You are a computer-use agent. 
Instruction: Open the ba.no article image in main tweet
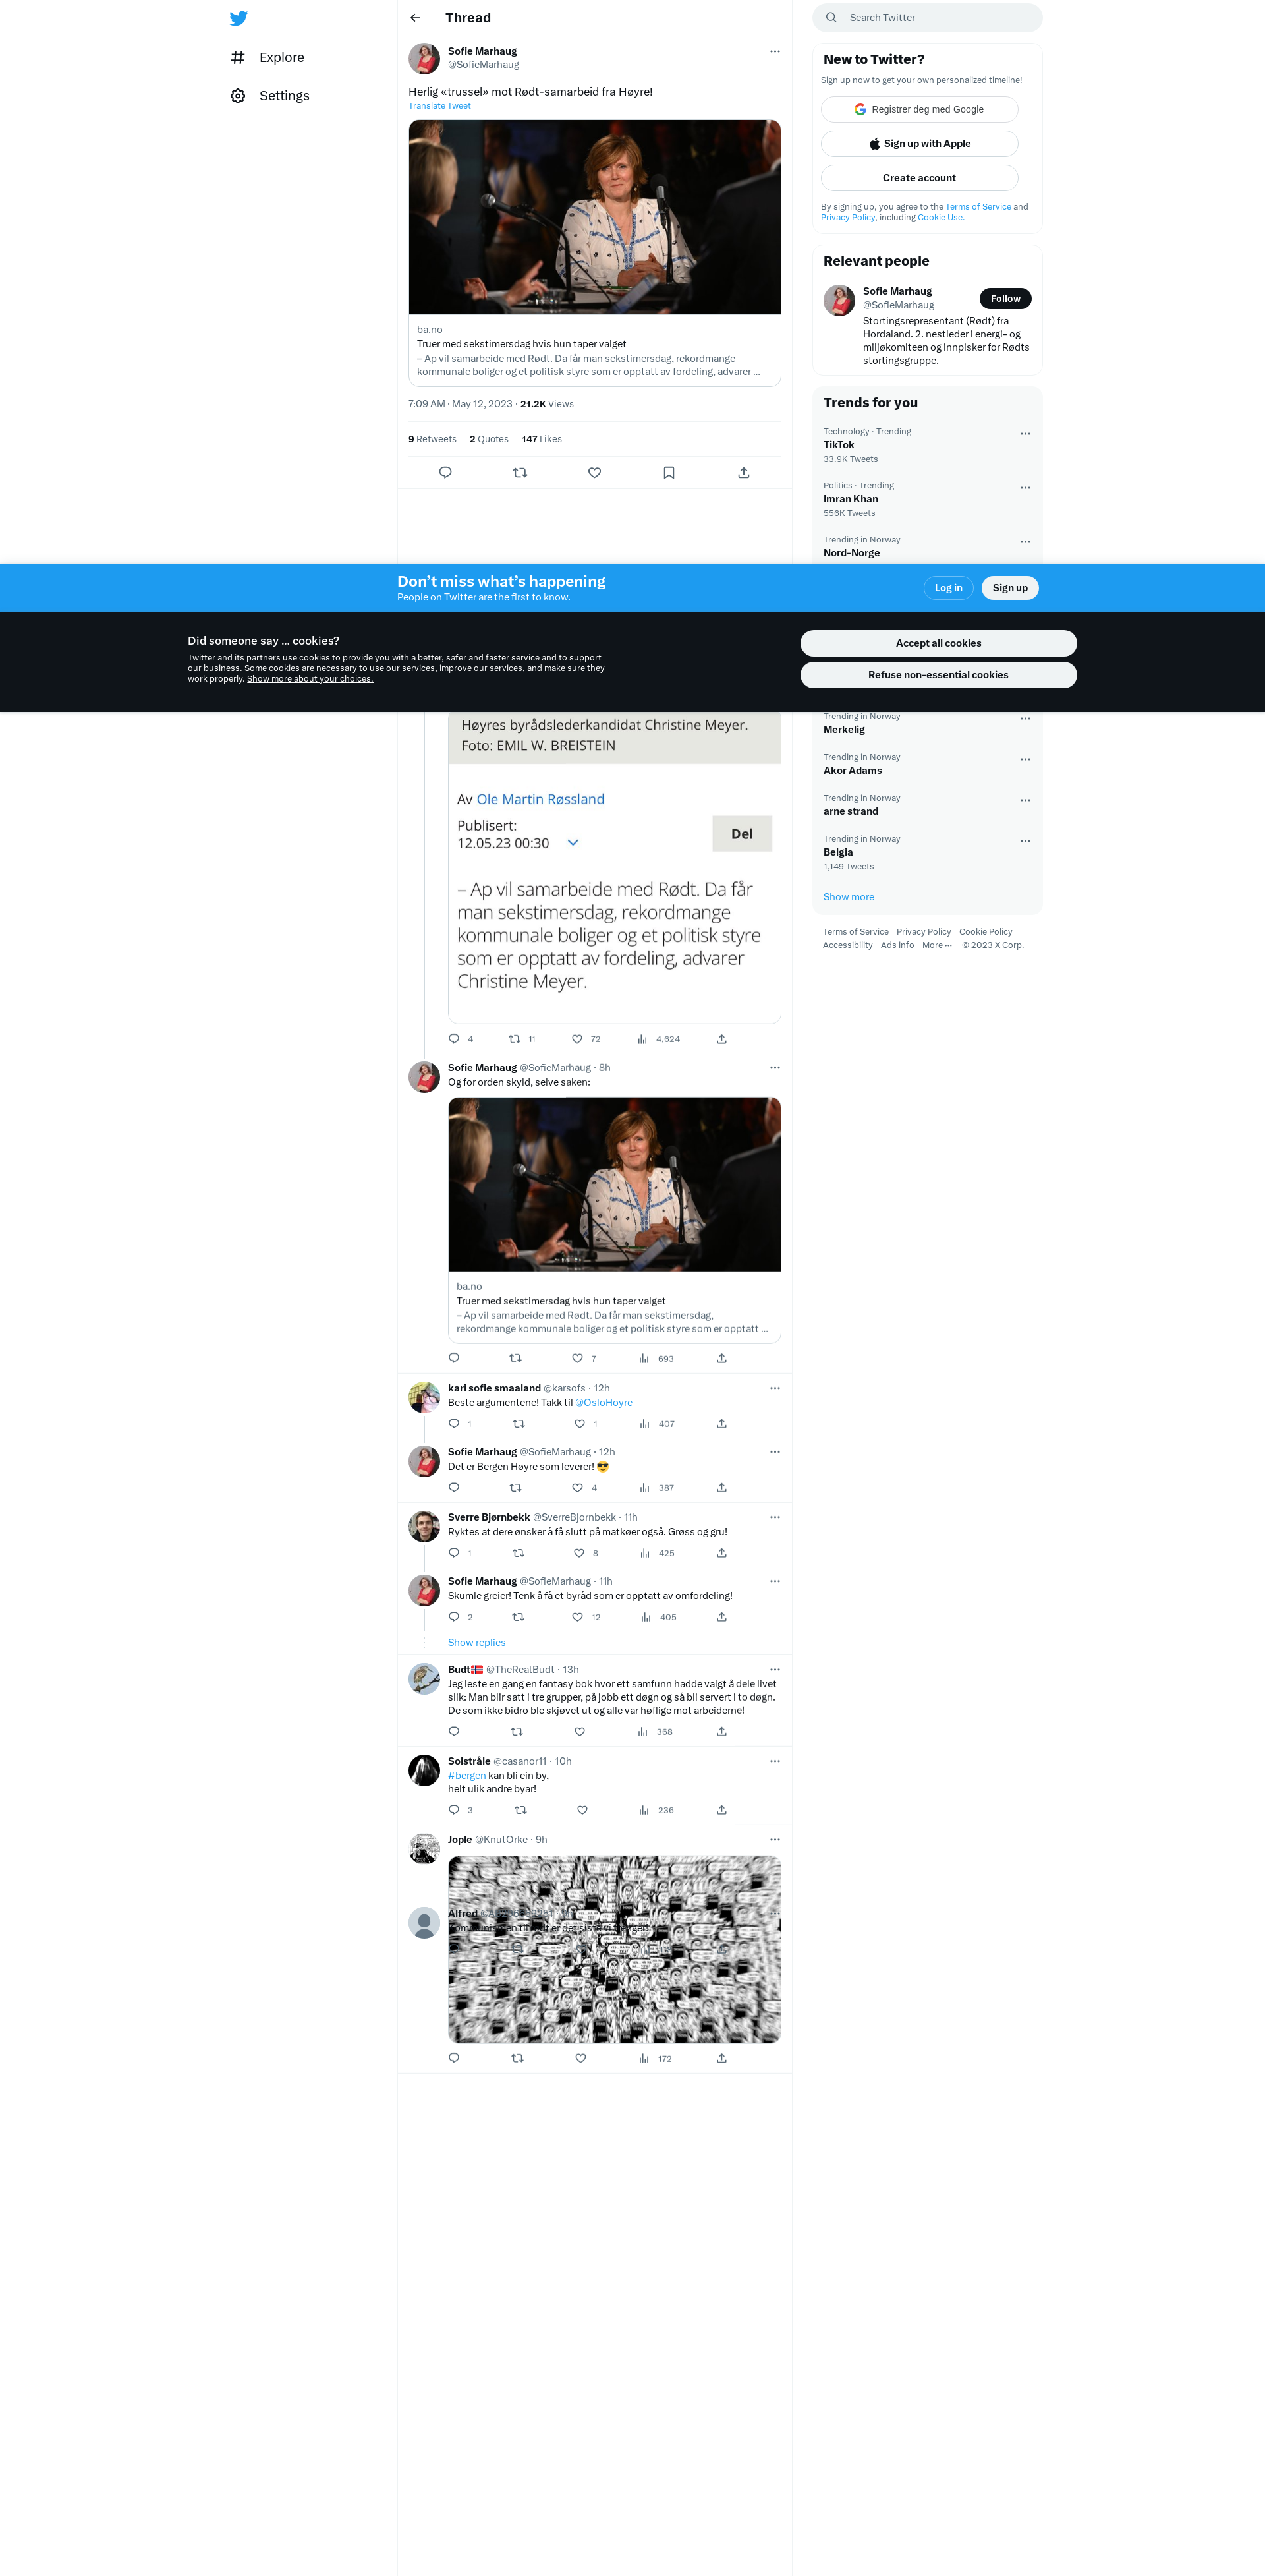pos(594,217)
